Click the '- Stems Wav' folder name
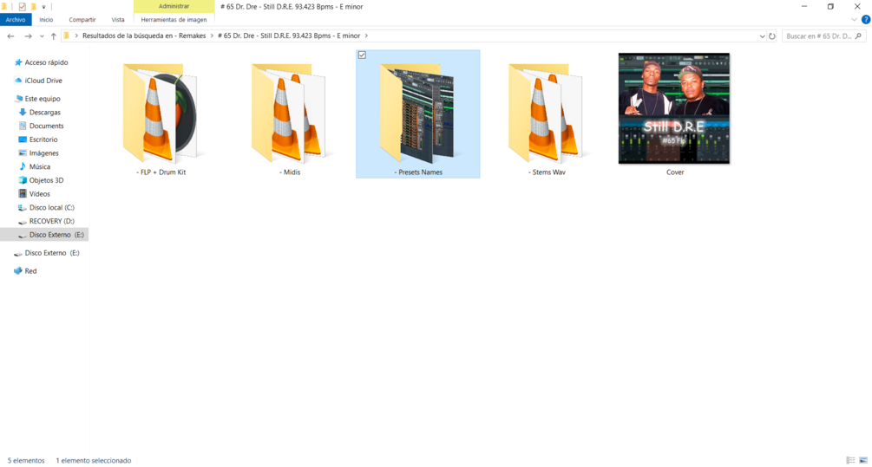 tap(547, 172)
